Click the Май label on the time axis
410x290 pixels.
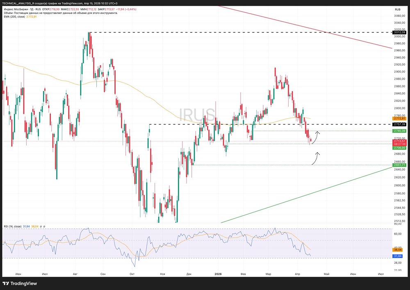(327, 274)
